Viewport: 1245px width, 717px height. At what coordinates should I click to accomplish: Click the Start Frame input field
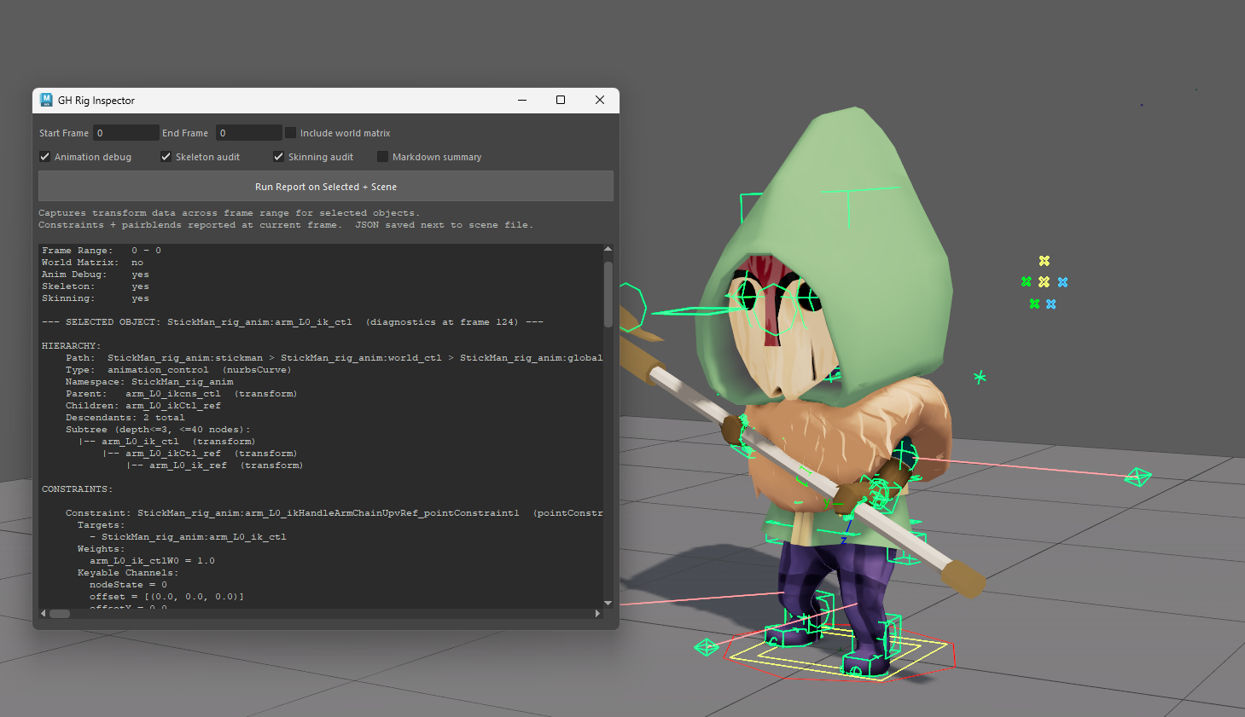tap(125, 132)
